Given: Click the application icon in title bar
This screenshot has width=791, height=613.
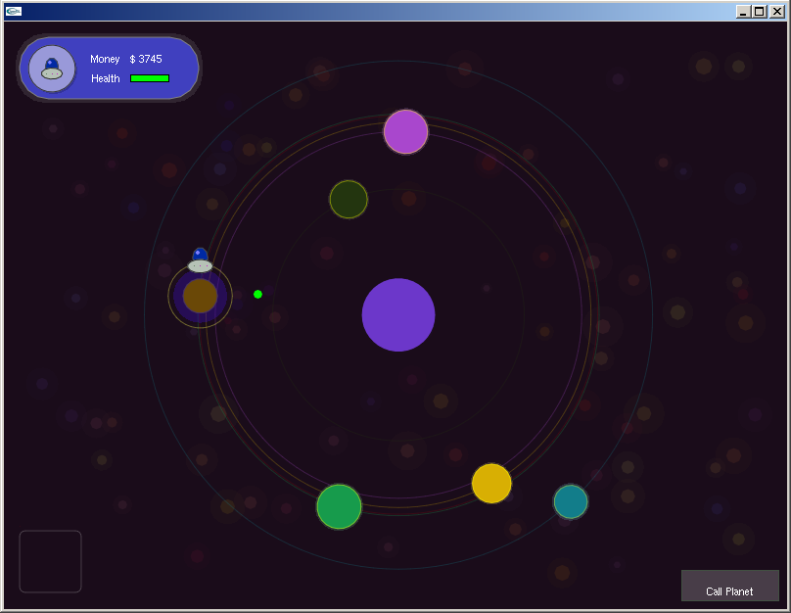Looking at the screenshot, I should [x=14, y=11].
